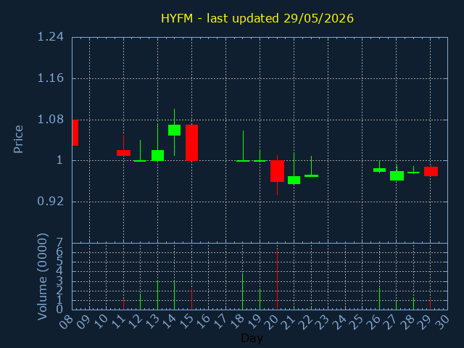Click the day 16 x-axis label
The height and width of the screenshot is (348, 464).
[x=203, y=322]
